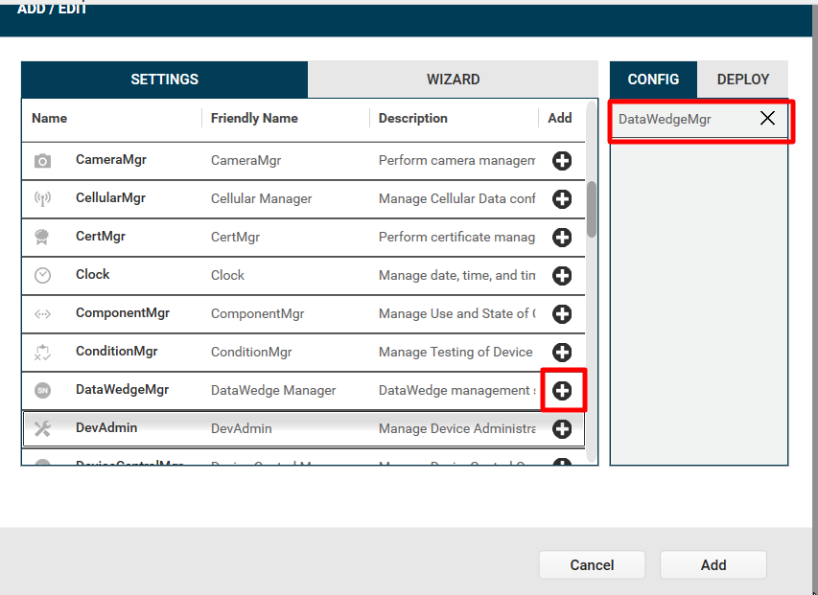The width and height of the screenshot is (818, 595).
Task: Click 'Manage date, time, and tin' description
Action: 457,275
